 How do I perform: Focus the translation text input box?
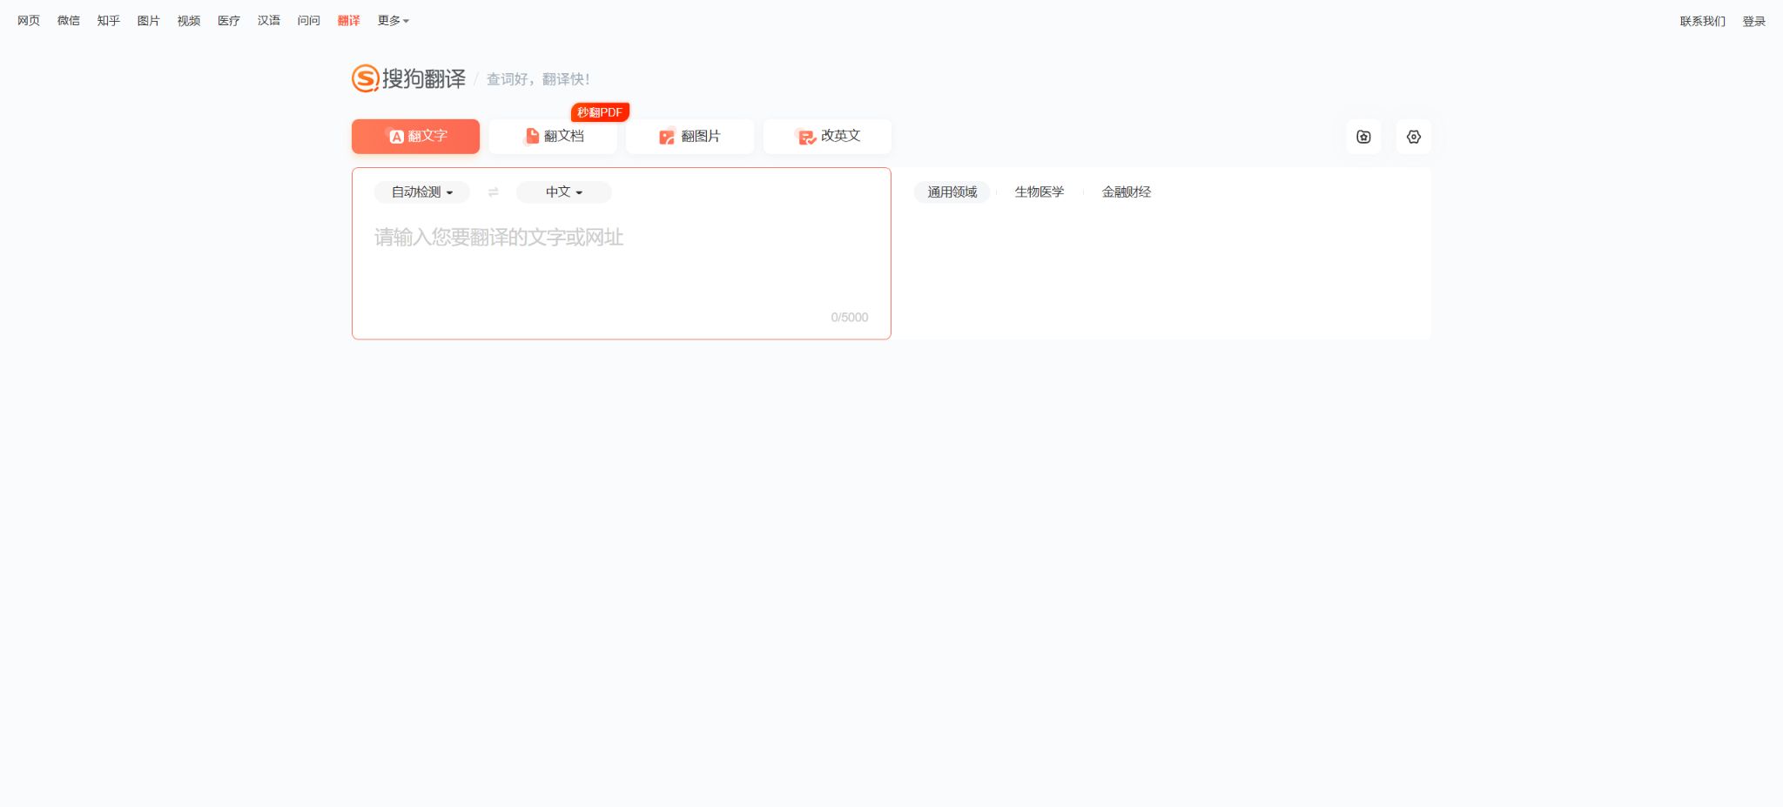pyautogui.click(x=622, y=261)
